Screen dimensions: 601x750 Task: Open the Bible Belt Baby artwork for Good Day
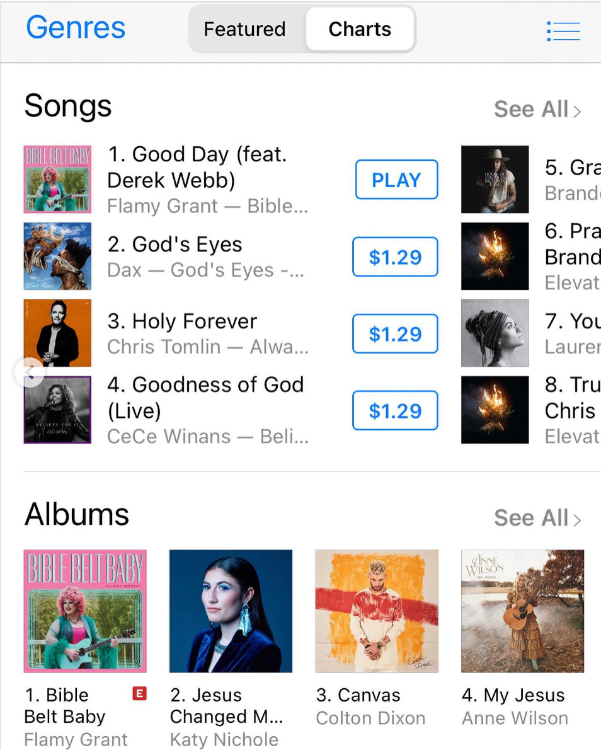(57, 179)
